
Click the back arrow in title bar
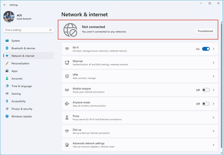pyautogui.click(x=4, y=5)
